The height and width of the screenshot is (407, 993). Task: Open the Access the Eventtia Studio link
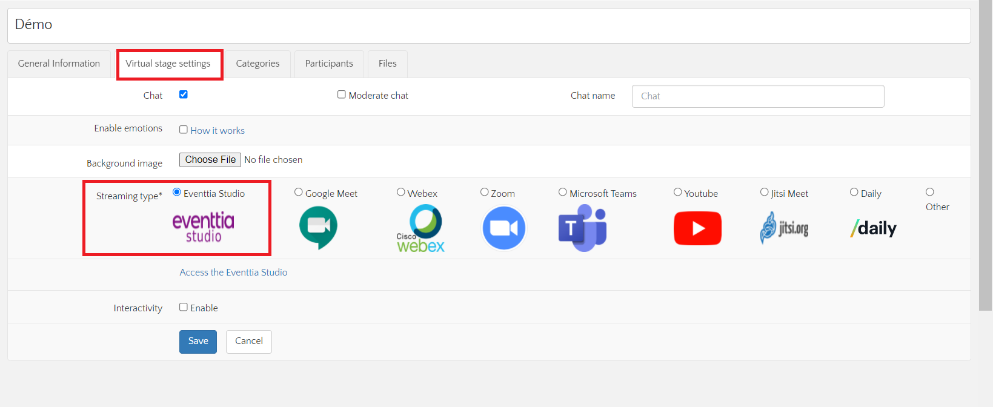tap(233, 273)
